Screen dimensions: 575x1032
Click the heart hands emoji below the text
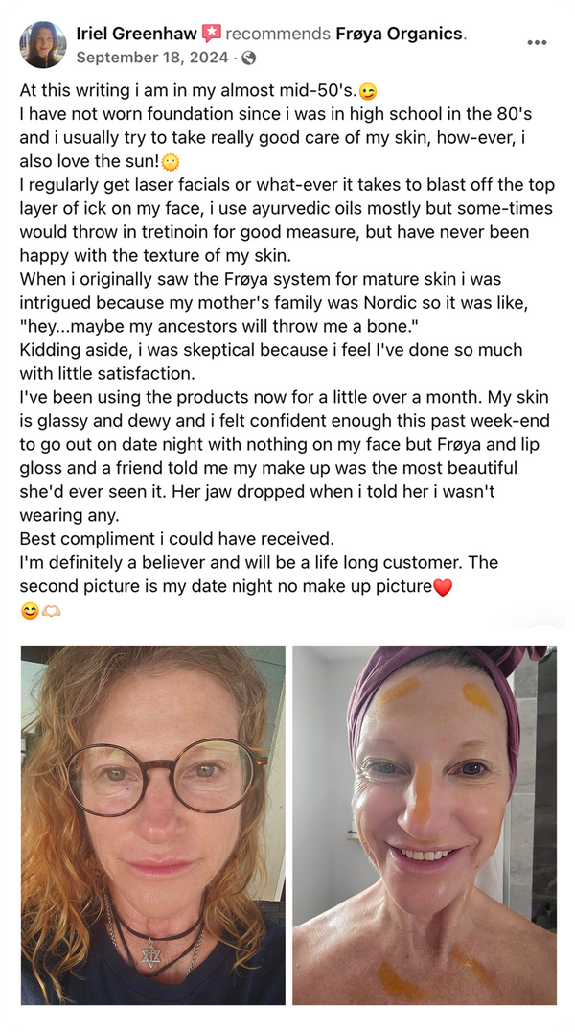pos(52,612)
